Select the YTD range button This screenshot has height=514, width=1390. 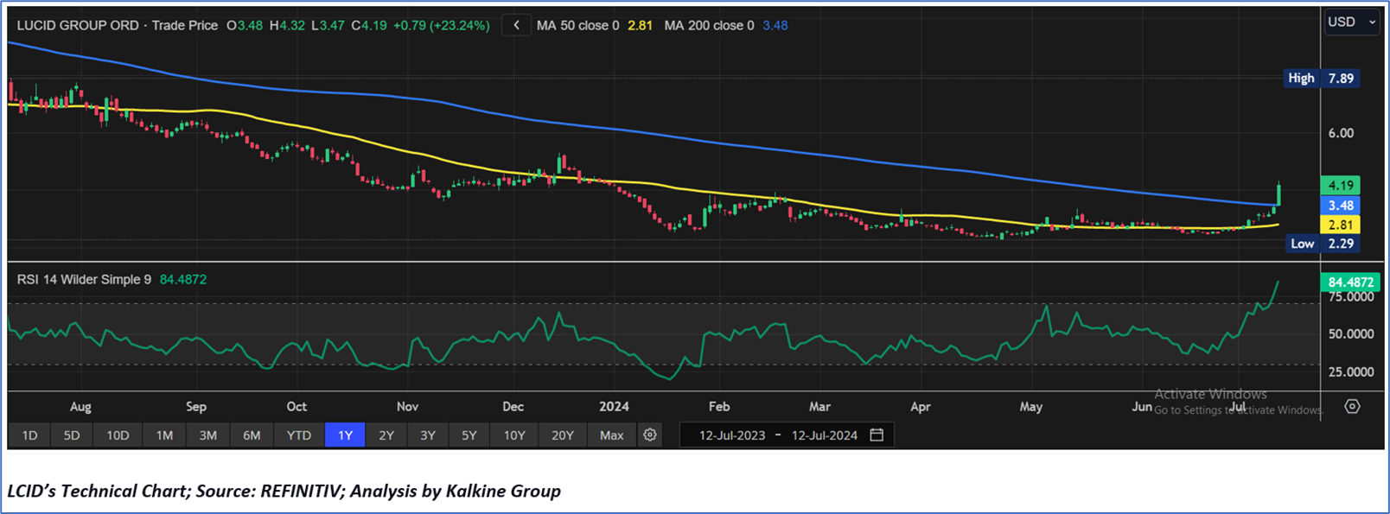[299, 435]
